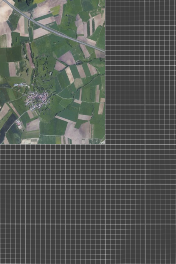Click the pale plot at image's bottom edge

point(29,141)
